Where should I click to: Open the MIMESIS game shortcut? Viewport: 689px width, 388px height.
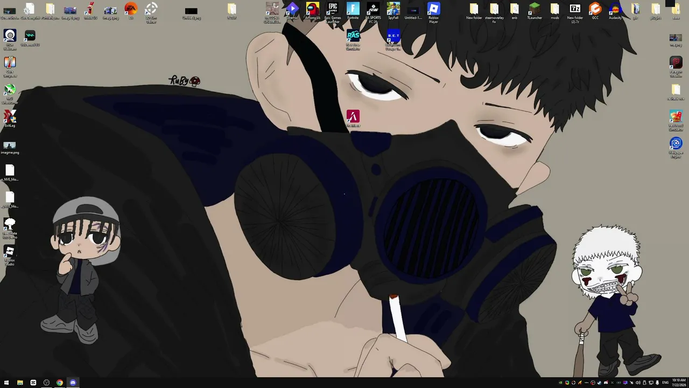coord(90,11)
